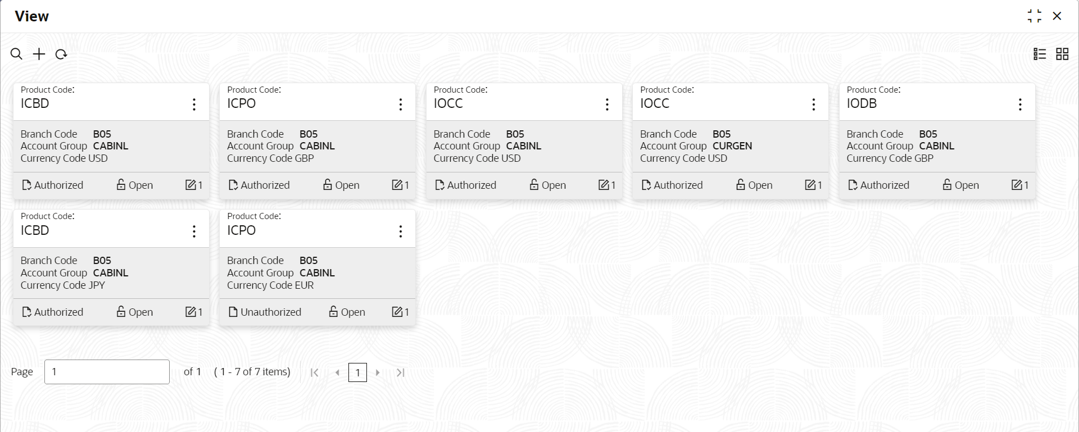Viewport: 1079px width, 432px height.
Task: Click the plus icon to add record
Action: pyautogui.click(x=39, y=54)
